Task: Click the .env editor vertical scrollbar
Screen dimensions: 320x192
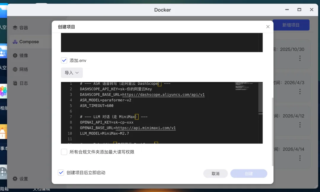Action: [x=260, y=97]
